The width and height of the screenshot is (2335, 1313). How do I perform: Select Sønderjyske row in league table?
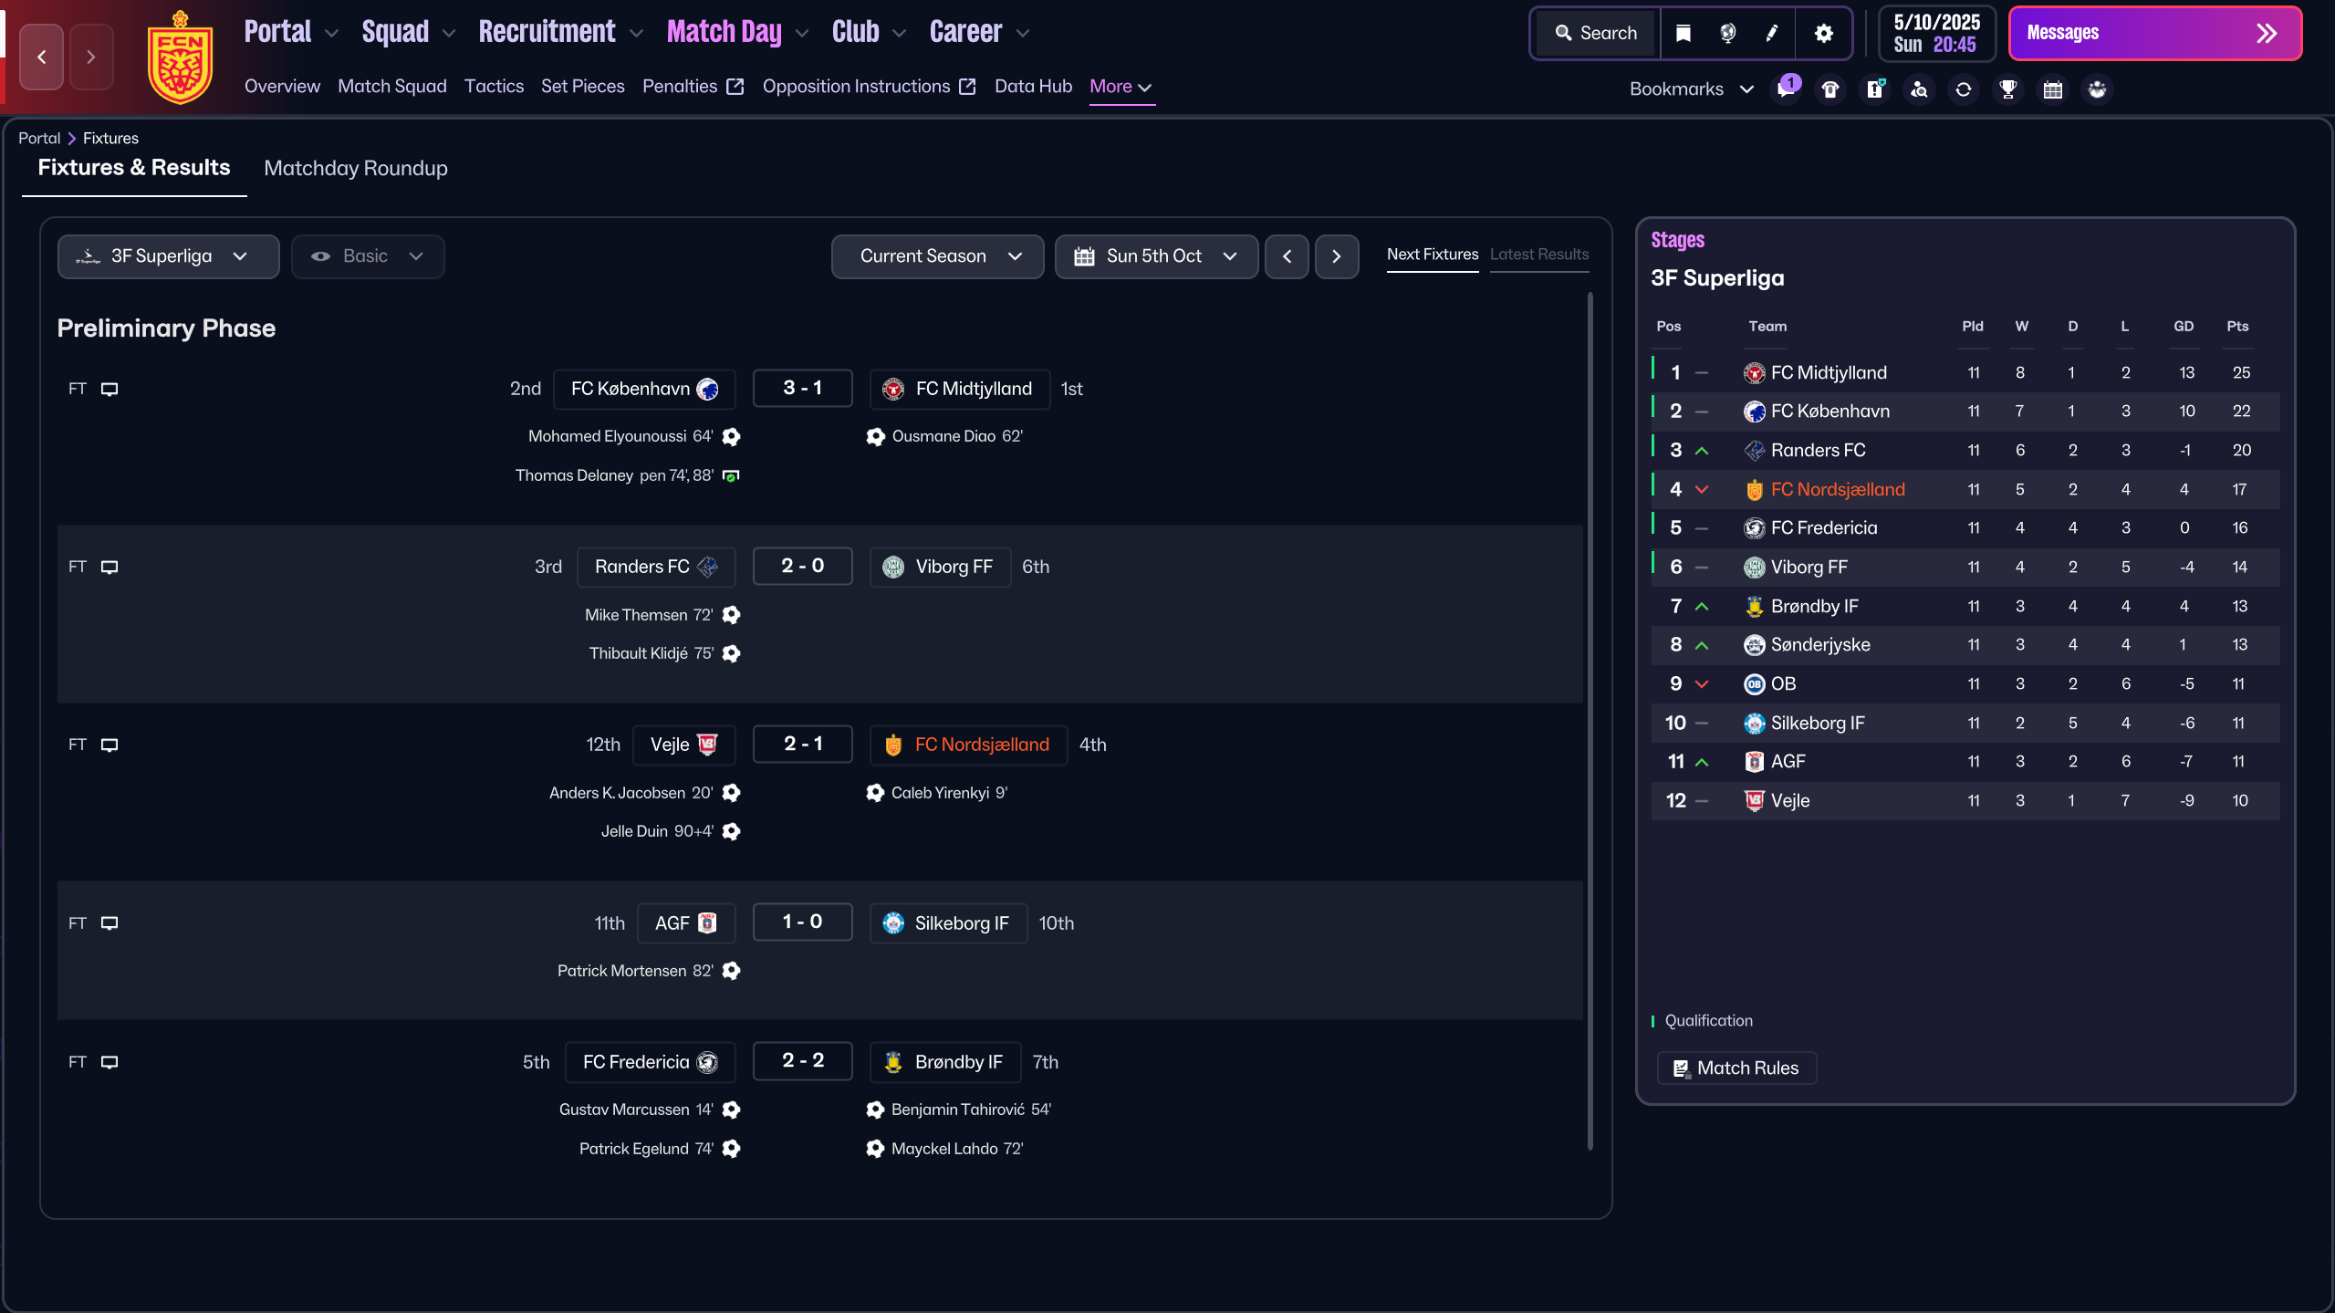coord(1965,644)
